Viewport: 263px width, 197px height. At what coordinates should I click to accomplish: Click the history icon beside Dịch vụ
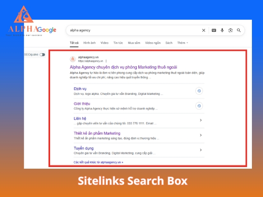tap(199, 91)
